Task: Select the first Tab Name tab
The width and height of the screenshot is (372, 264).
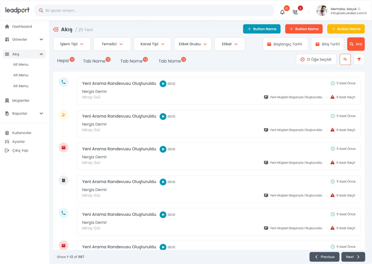Action: 97,61
